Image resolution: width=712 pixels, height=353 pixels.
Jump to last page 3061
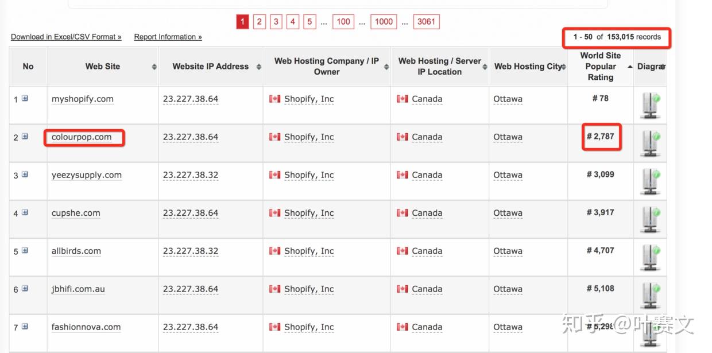[426, 22]
